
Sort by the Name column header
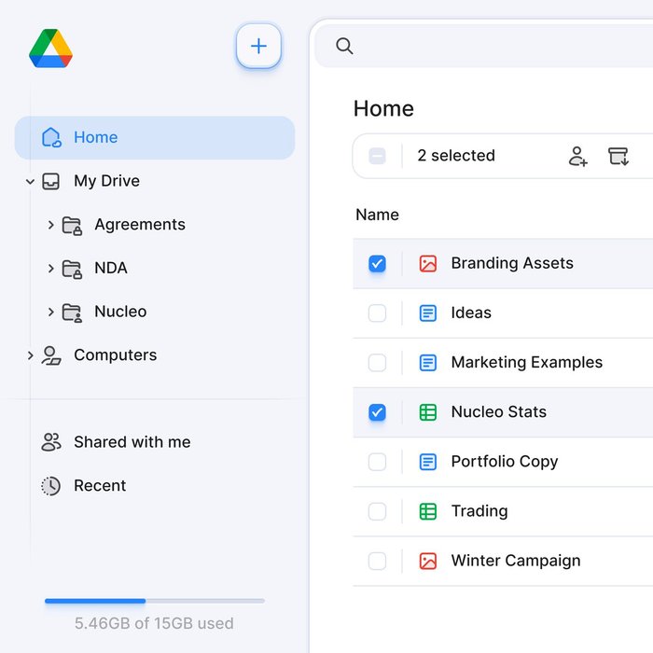click(377, 215)
